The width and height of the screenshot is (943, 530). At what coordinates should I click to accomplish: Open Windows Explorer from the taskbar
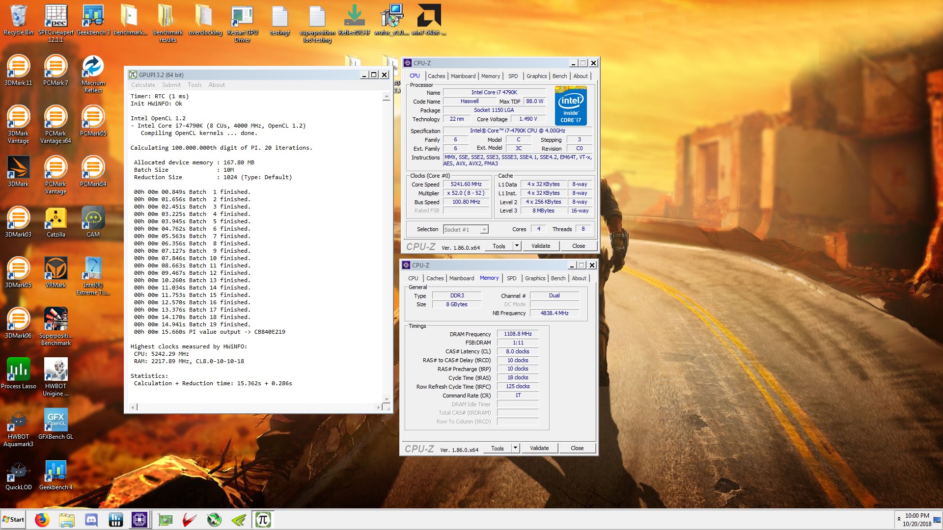pos(67,520)
